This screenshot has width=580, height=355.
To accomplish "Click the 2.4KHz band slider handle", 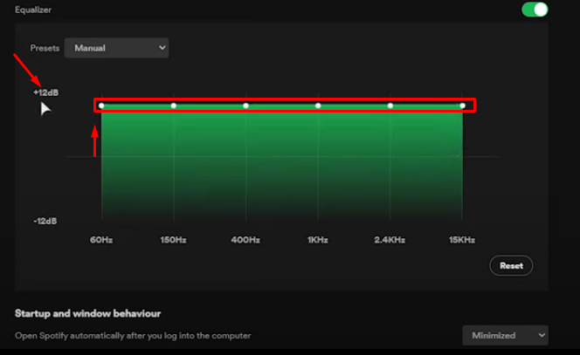I will pyautogui.click(x=390, y=106).
